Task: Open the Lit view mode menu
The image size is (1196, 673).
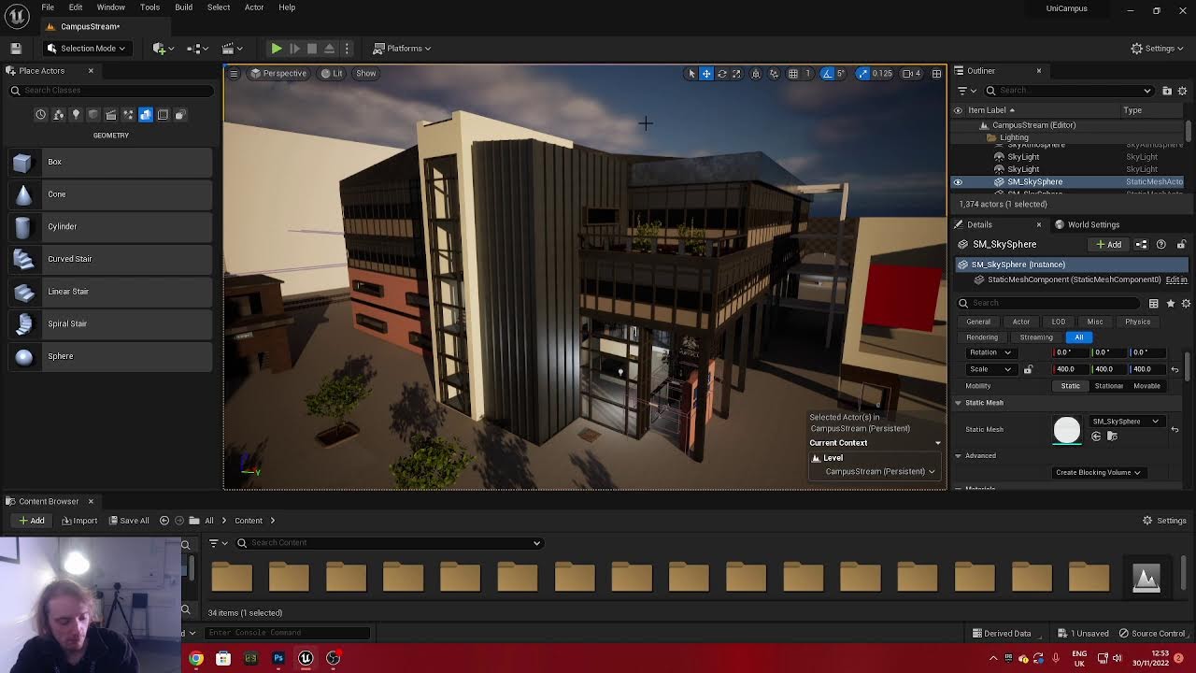Action: pyautogui.click(x=332, y=73)
